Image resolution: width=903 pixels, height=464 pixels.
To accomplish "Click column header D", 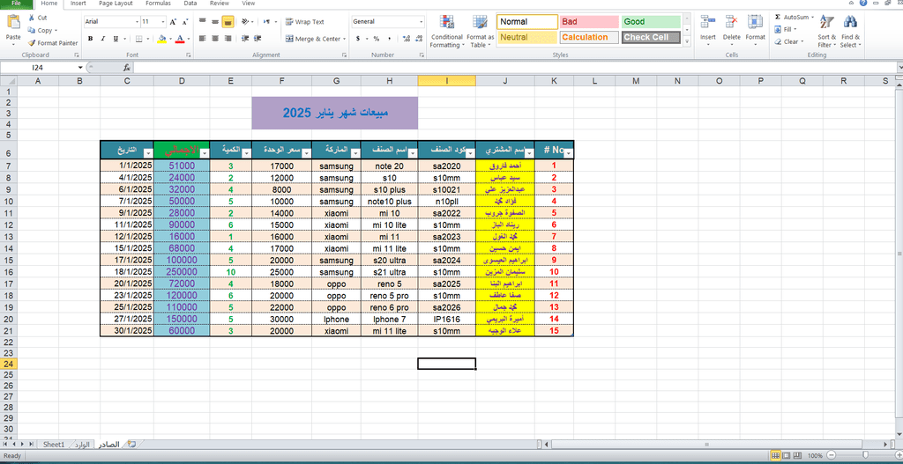I will click(182, 81).
